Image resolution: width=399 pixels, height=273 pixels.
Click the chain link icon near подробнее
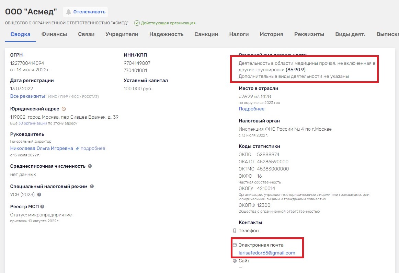(77, 149)
